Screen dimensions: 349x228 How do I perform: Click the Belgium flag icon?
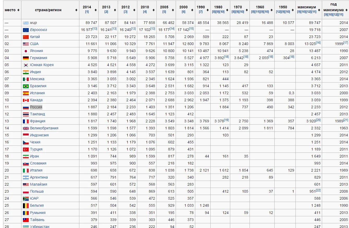coord(26,206)
